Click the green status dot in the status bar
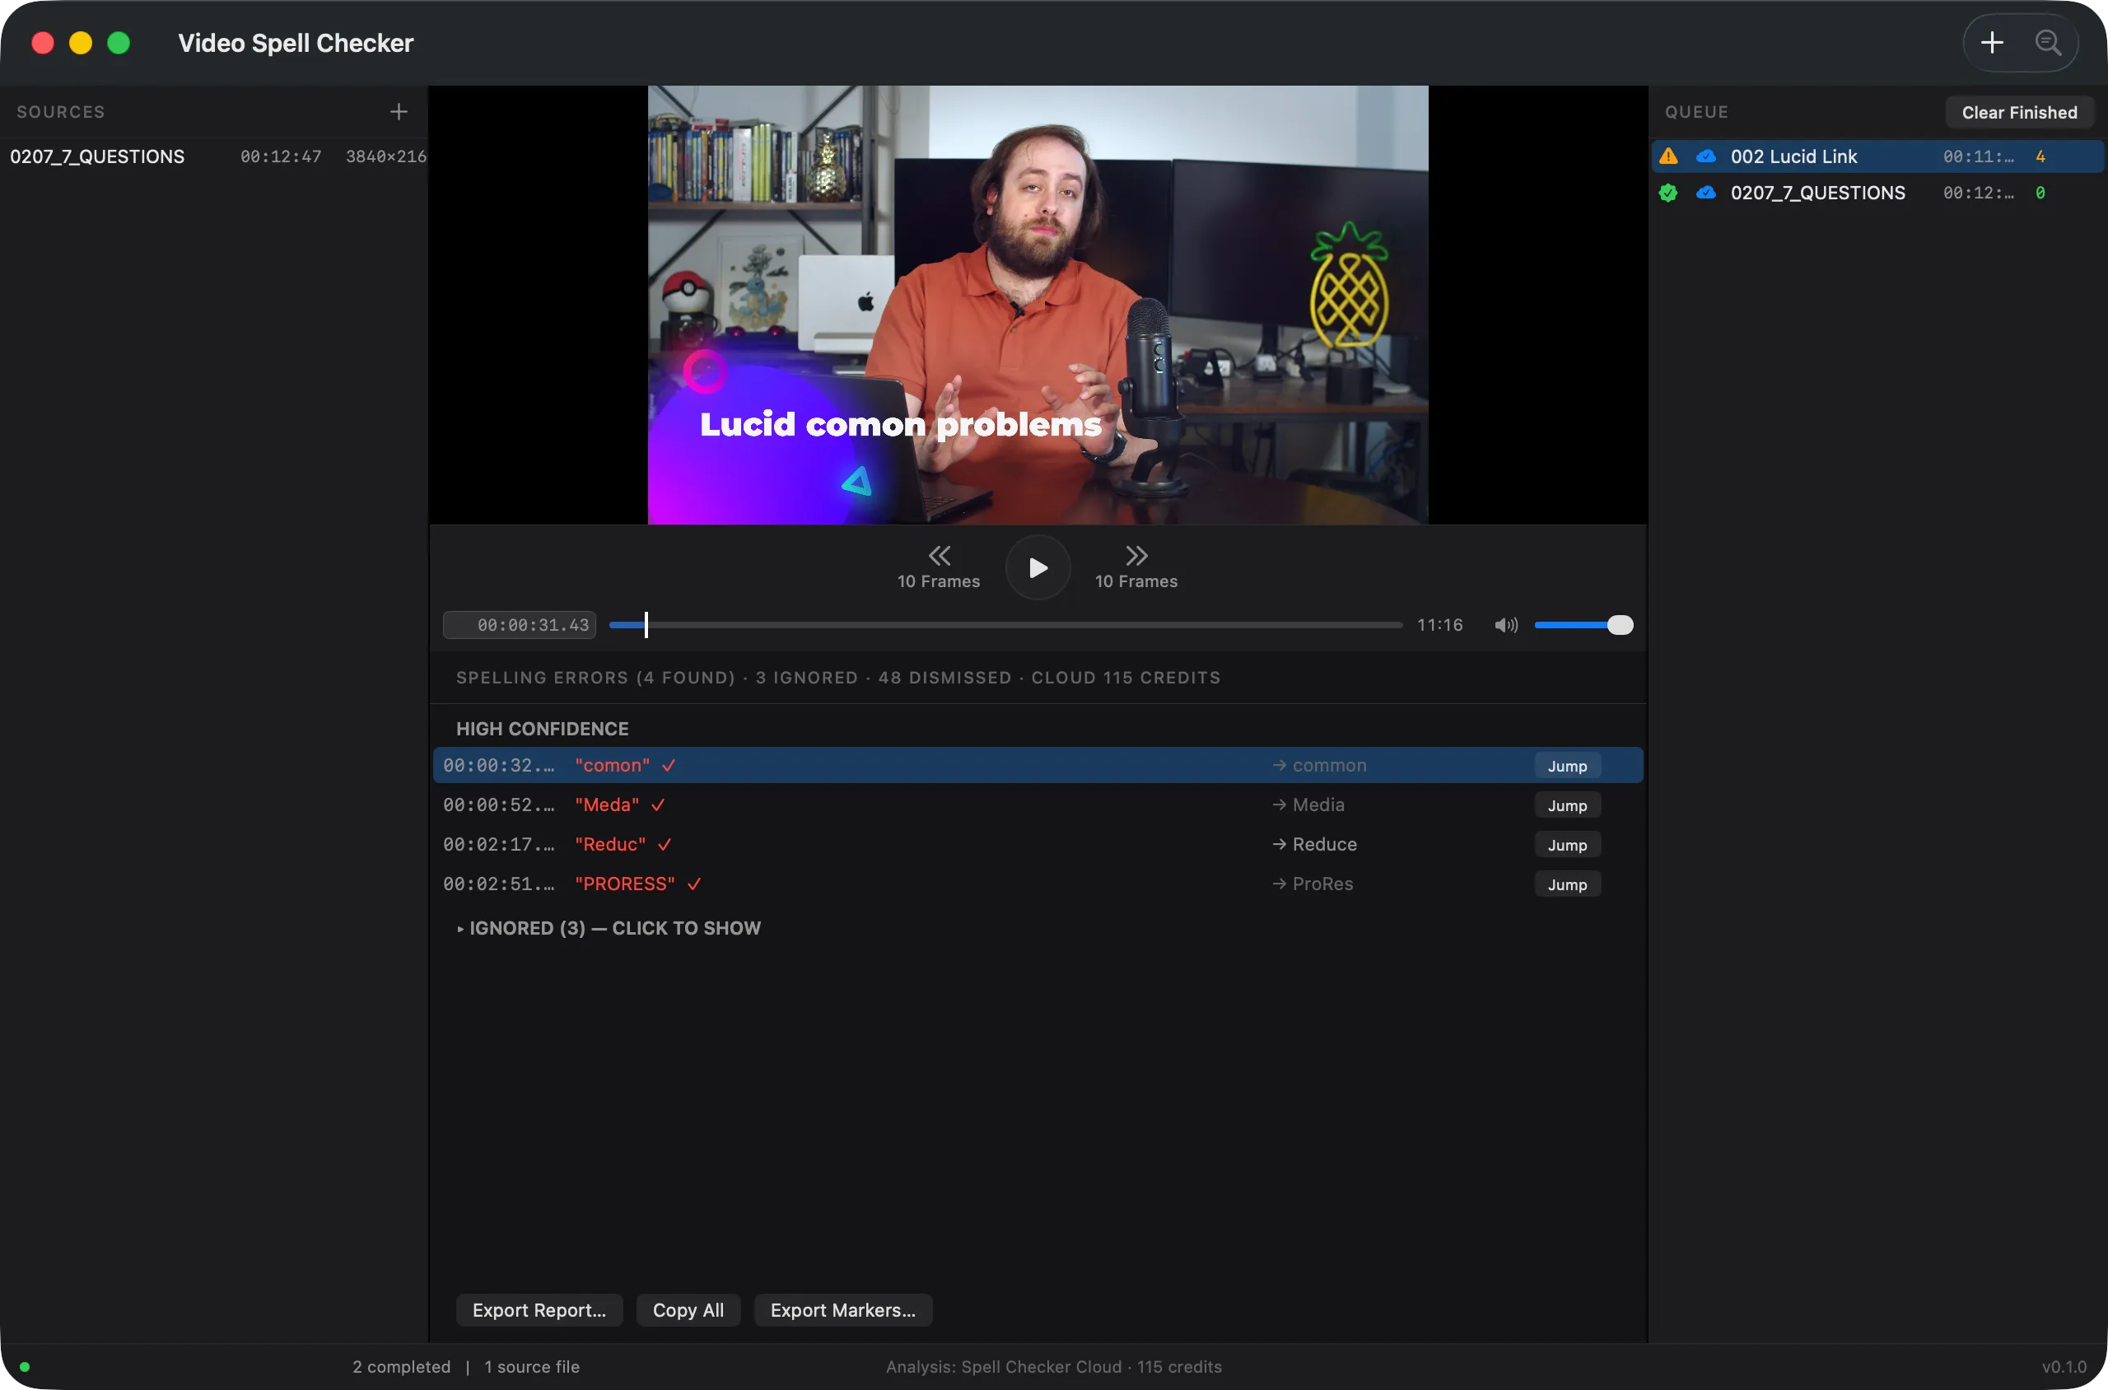Image resolution: width=2108 pixels, height=1390 pixels. (25, 1367)
